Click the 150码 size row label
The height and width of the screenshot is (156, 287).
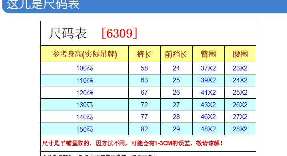pyautogui.click(x=85, y=129)
